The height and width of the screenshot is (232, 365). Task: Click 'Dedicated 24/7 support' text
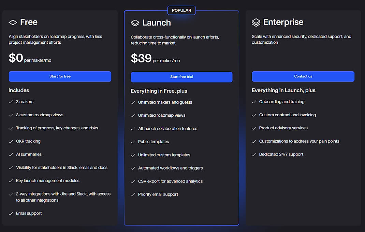tap(281, 154)
